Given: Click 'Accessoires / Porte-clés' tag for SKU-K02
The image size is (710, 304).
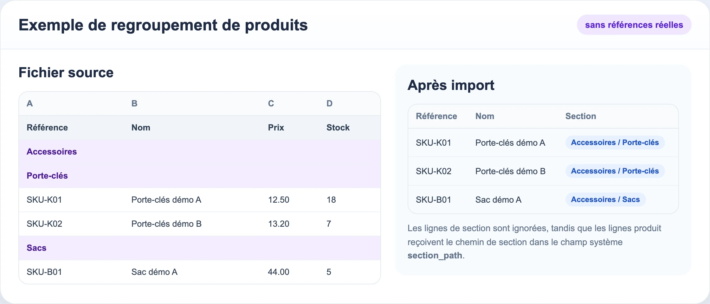Looking at the screenshot, I should tap(615, 171).
